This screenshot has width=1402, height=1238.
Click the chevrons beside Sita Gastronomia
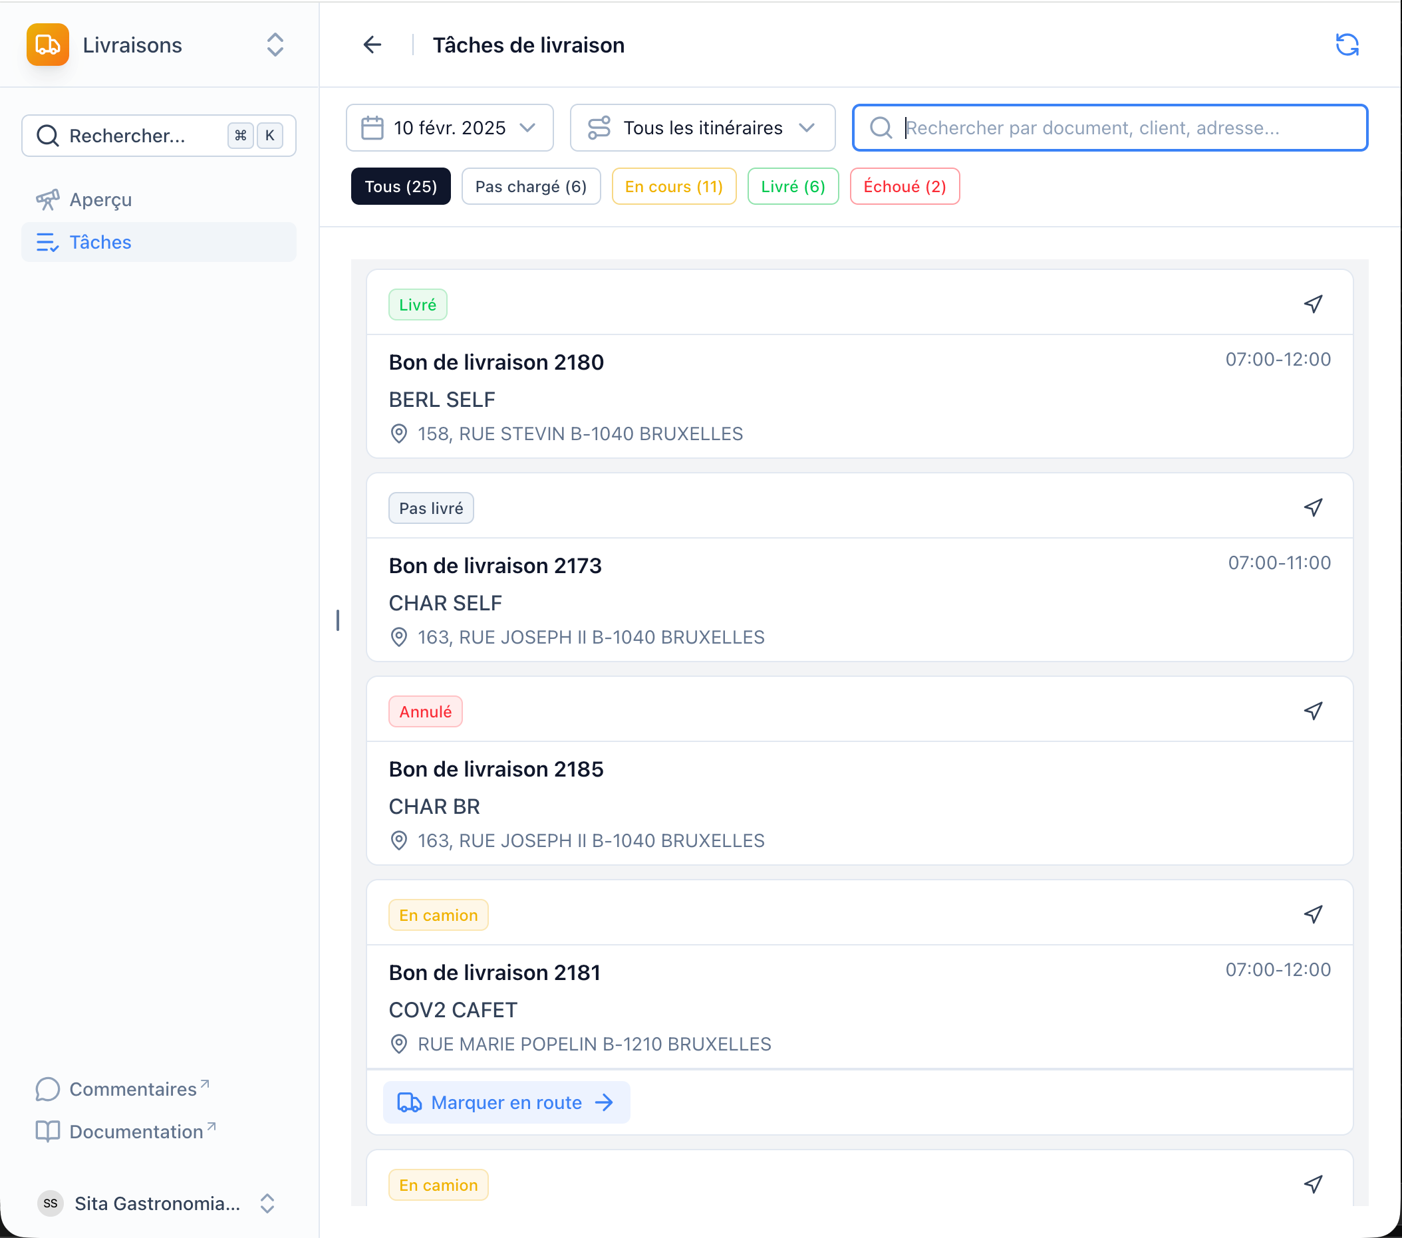[x=267, y=1203]
